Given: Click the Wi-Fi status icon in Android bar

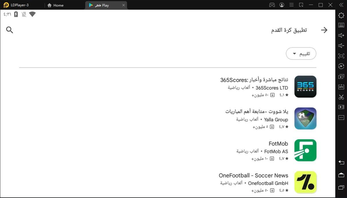Looking at the screenshot, I should pos(32,14).
